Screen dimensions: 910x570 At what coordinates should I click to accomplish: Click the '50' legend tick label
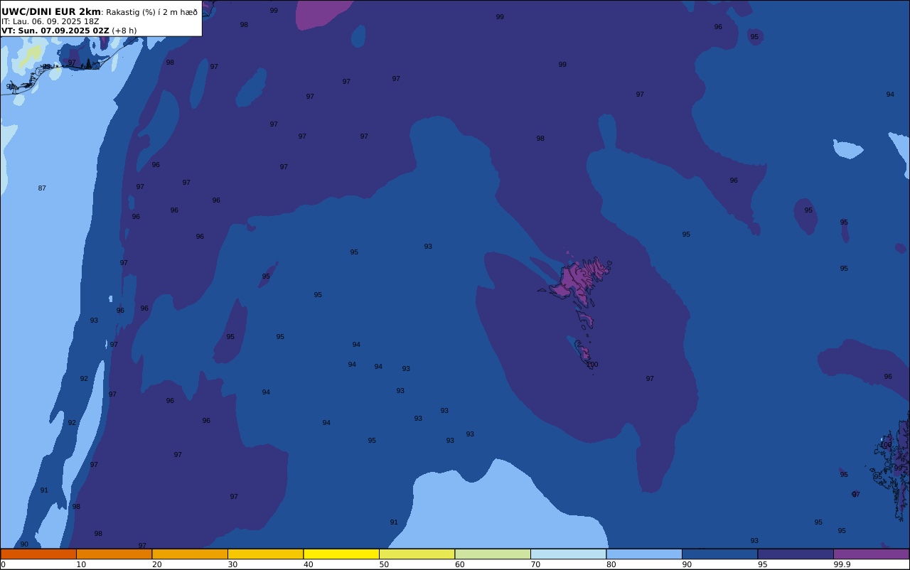click(x=384, y=564)
